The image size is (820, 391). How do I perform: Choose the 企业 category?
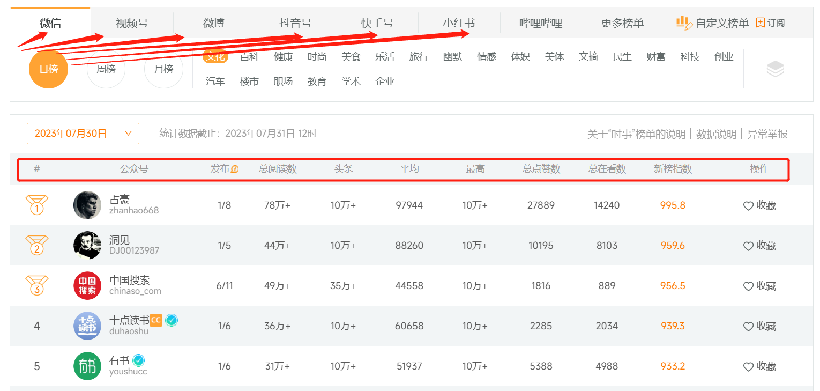pos(385,81)
